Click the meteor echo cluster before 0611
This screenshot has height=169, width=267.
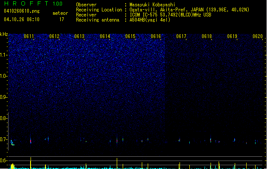(12, 143)
